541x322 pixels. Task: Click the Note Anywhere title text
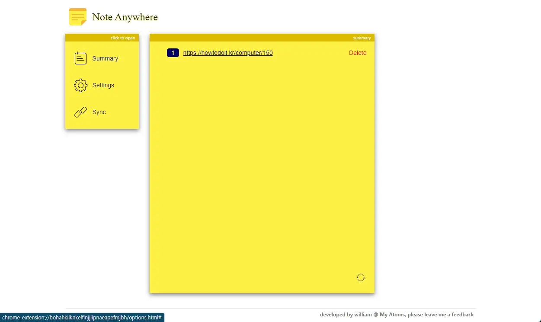(x=125, y=17)
